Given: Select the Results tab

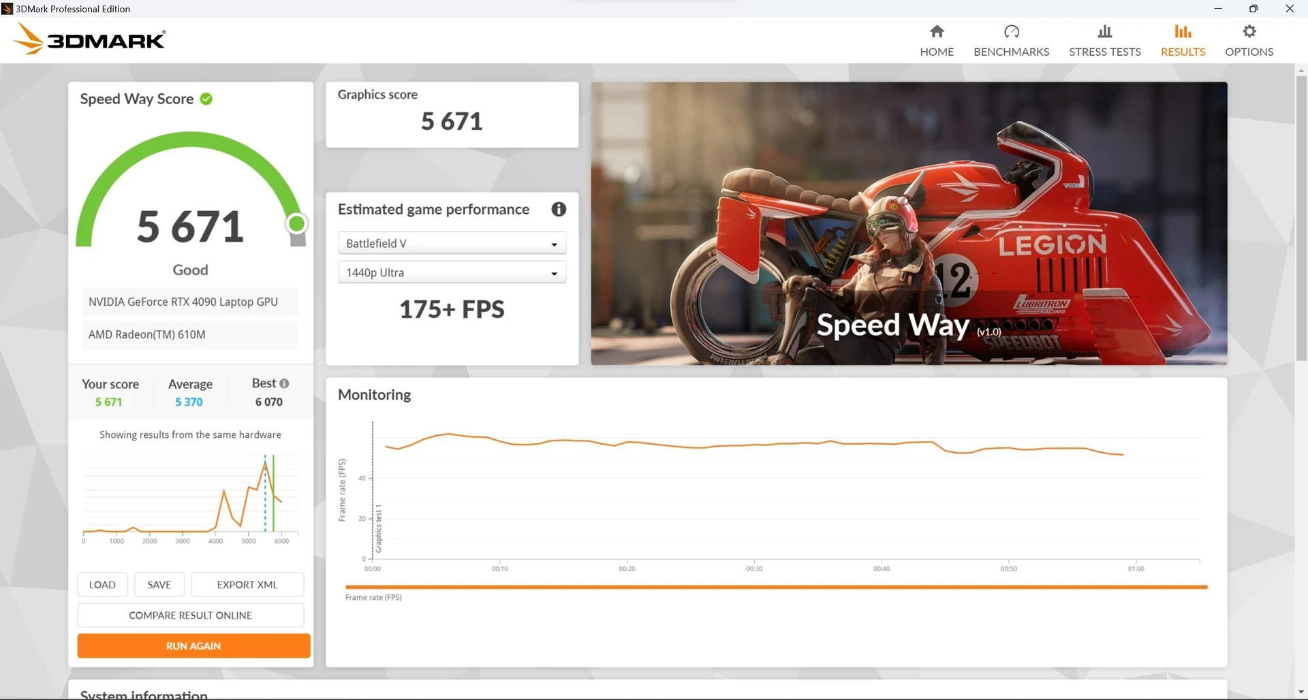Looking at the screenshot, I should pos(1183,41).
